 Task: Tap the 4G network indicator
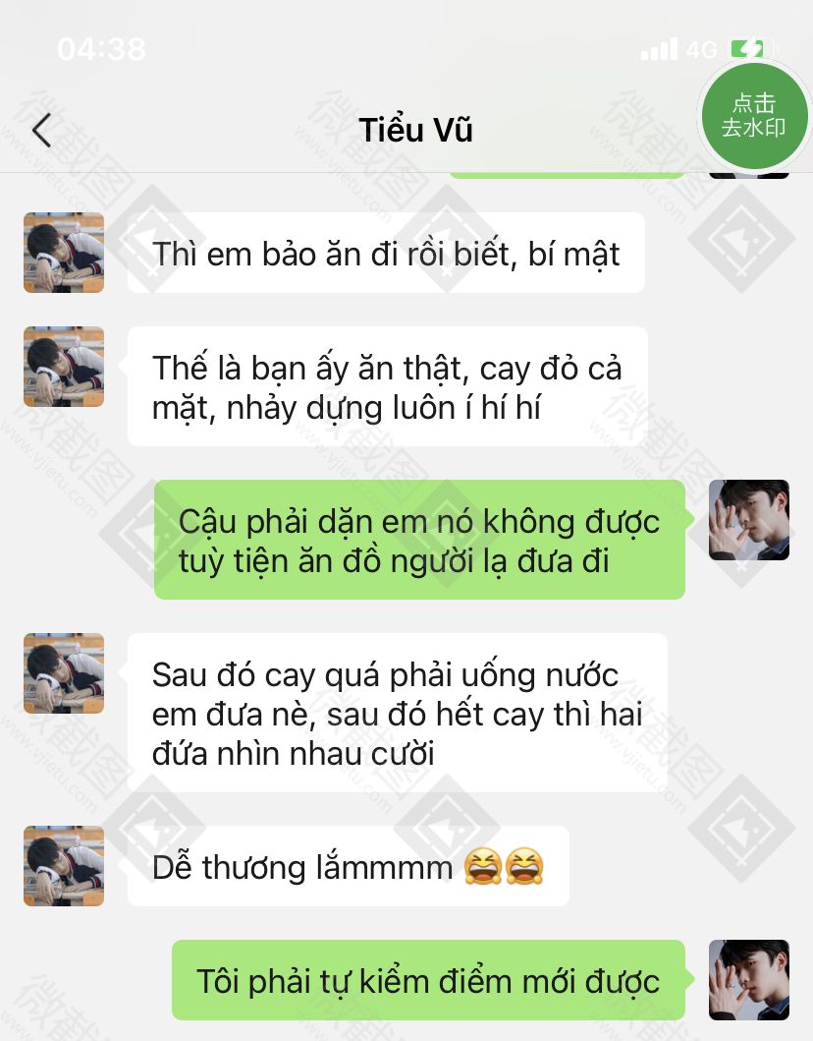[702, 50]
